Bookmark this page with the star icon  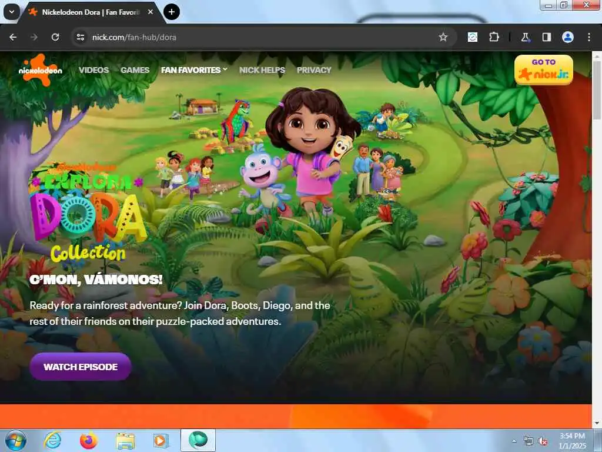pyautogui.click(x=443, y=37)
